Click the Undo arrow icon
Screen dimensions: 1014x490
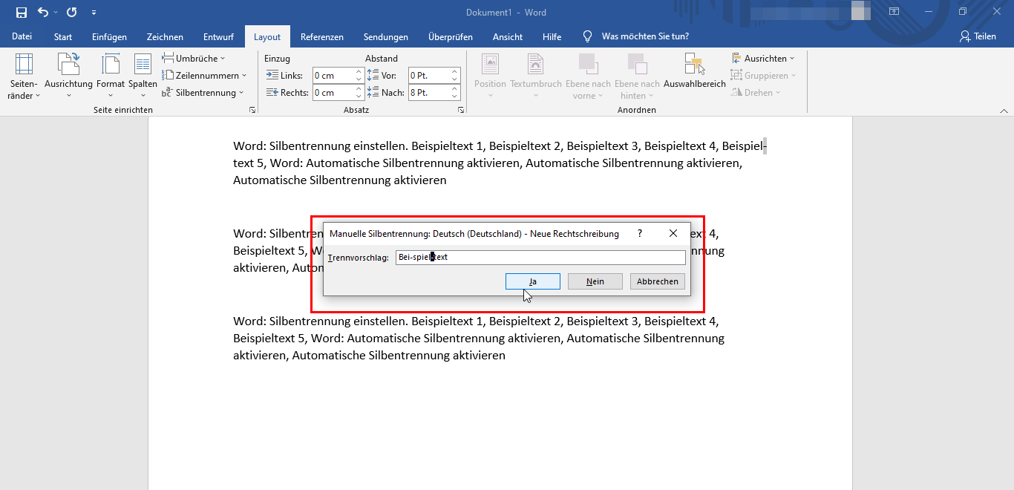pos(43,13)
